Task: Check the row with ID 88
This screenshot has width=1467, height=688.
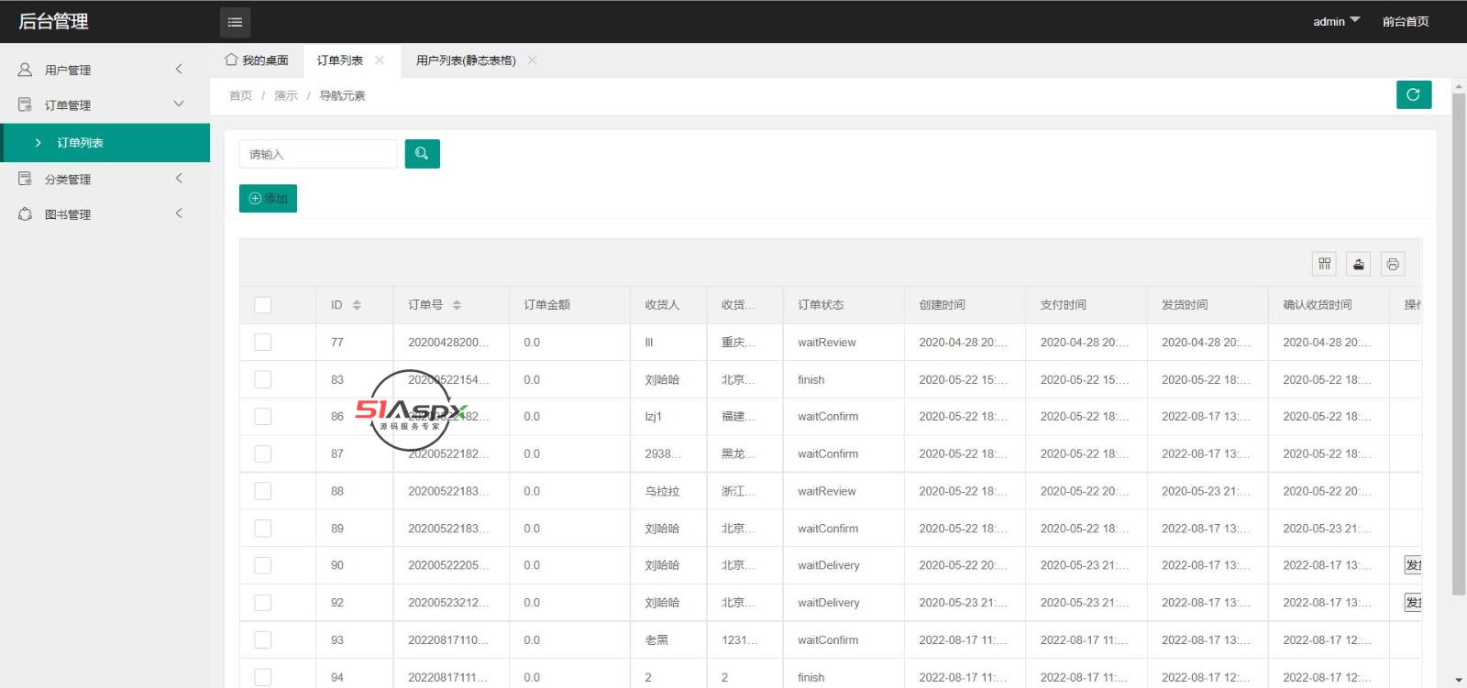Action: click(x=263, y=491)
